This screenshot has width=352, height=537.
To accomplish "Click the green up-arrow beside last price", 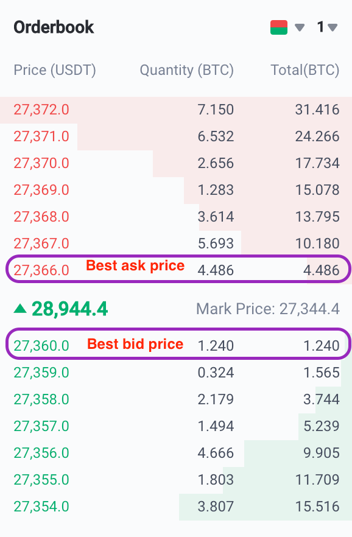I will point(20,309).
